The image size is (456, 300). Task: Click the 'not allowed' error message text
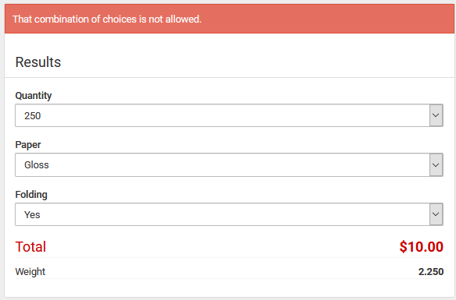[107, 19]
